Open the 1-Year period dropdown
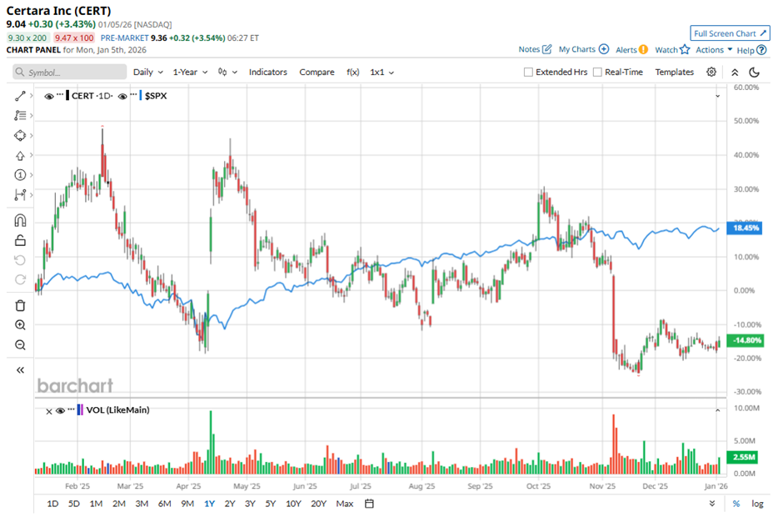This screenshot has width=783, height=517. (190, 72)
